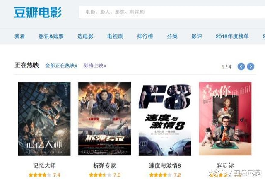The height and width of the screenshot is (179, 265).
Task: Open the 拆弹专家 movie poster
Action: point(104,119)
